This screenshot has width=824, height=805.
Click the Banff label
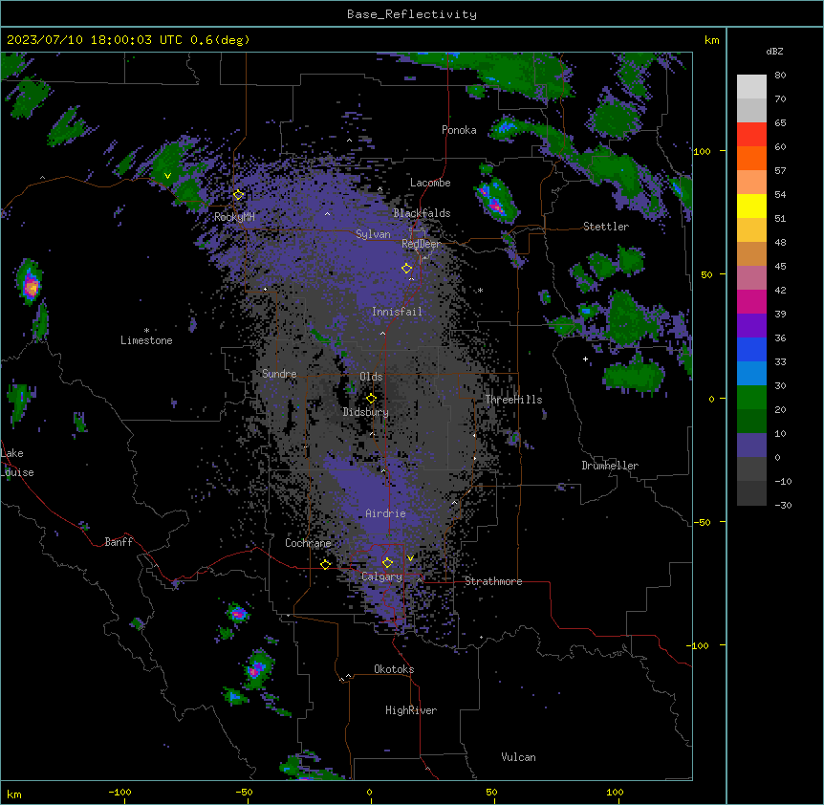click(x=119, y=542)
